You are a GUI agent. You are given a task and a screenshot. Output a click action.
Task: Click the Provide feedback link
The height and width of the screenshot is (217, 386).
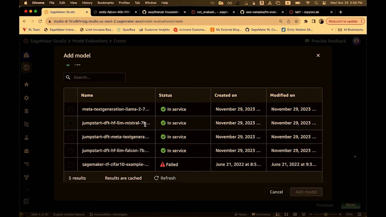(x=326, y=41)
